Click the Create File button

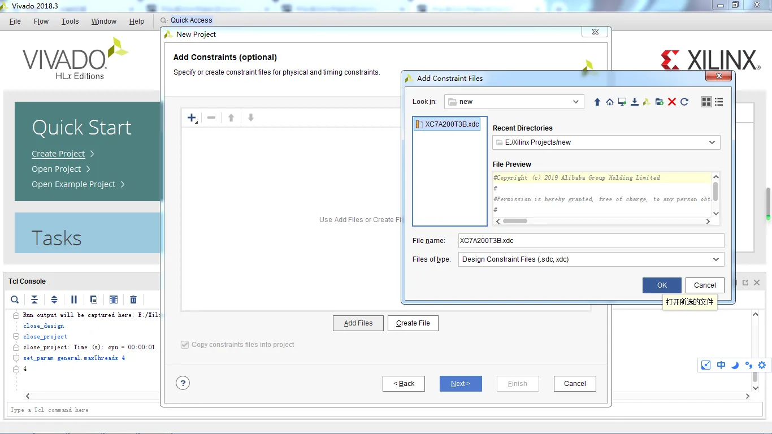tap(413, 323)
